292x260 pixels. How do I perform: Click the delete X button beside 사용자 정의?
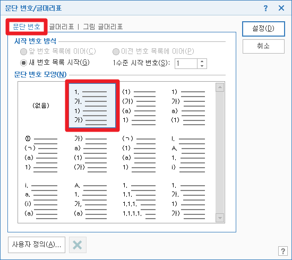point(78,245)
